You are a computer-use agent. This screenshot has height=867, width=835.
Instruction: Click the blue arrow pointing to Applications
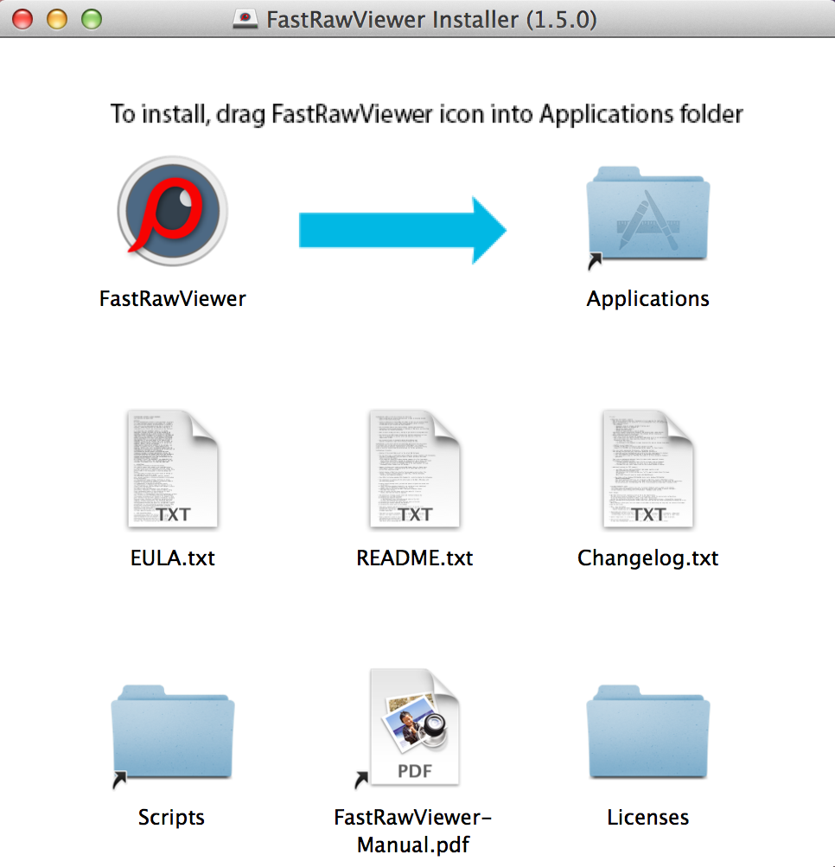(403, 230)
